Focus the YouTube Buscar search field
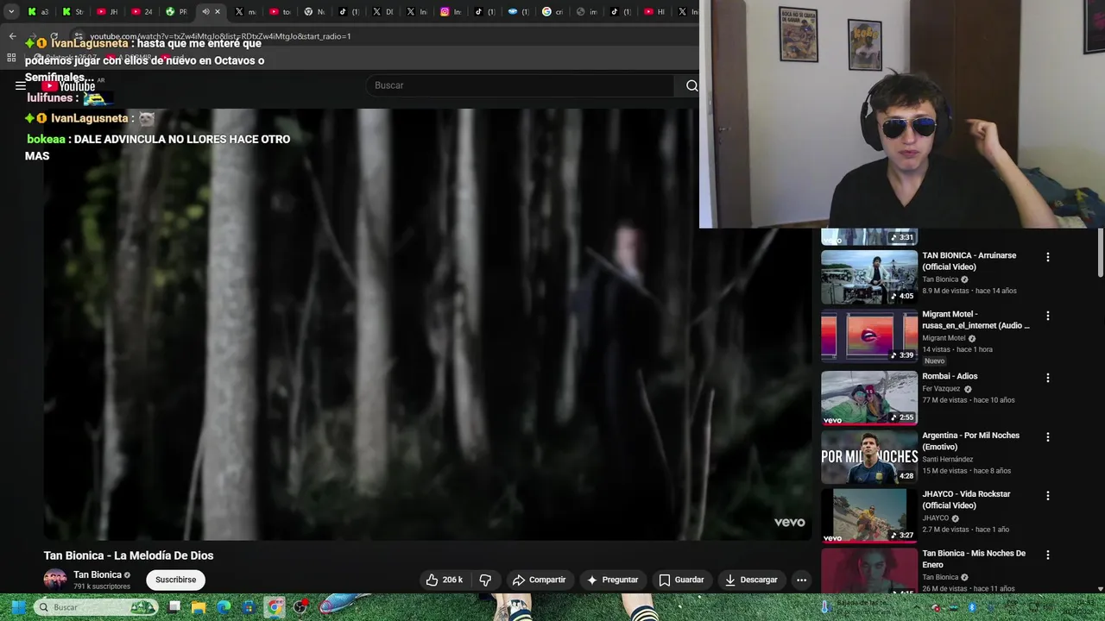This screenshot has width=1105, height=621. click(521, 85)
